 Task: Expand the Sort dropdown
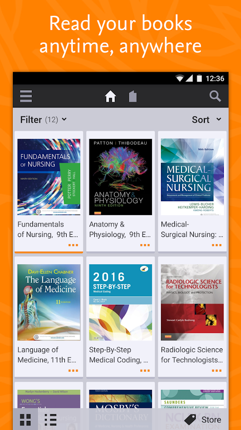click(206, 119)
